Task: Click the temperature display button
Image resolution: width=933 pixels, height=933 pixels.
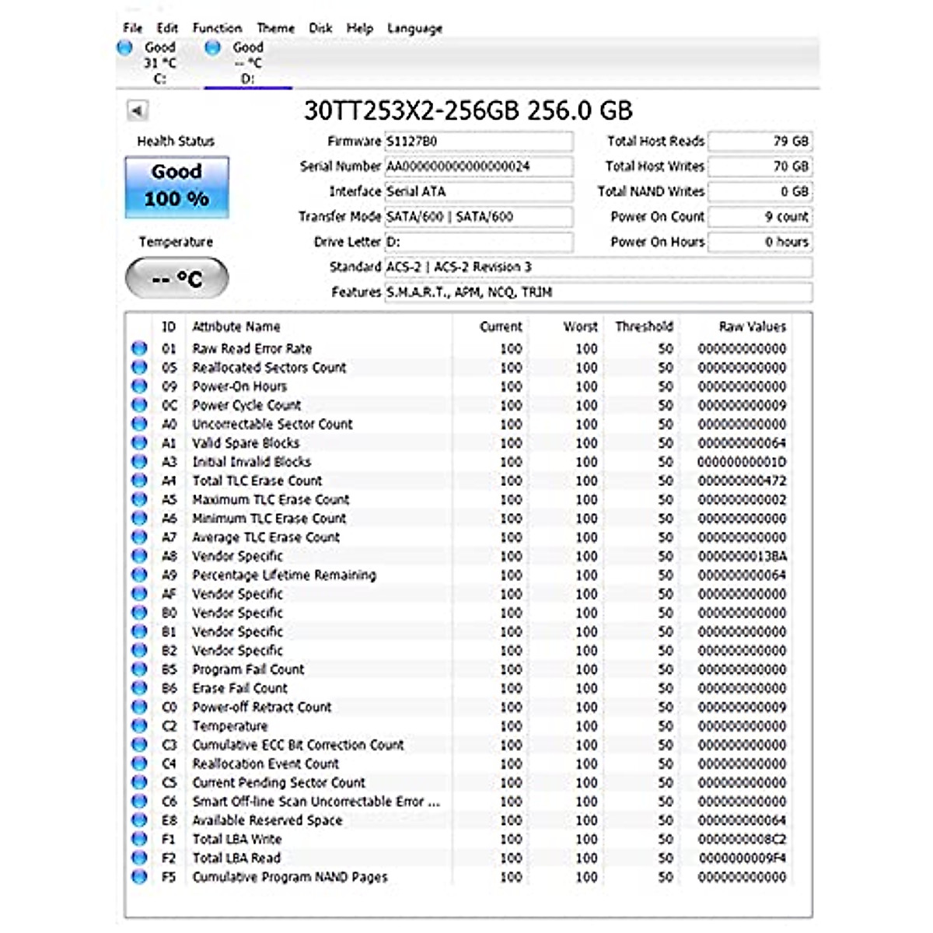Action: pyautogui.click(x=176, y=278)
